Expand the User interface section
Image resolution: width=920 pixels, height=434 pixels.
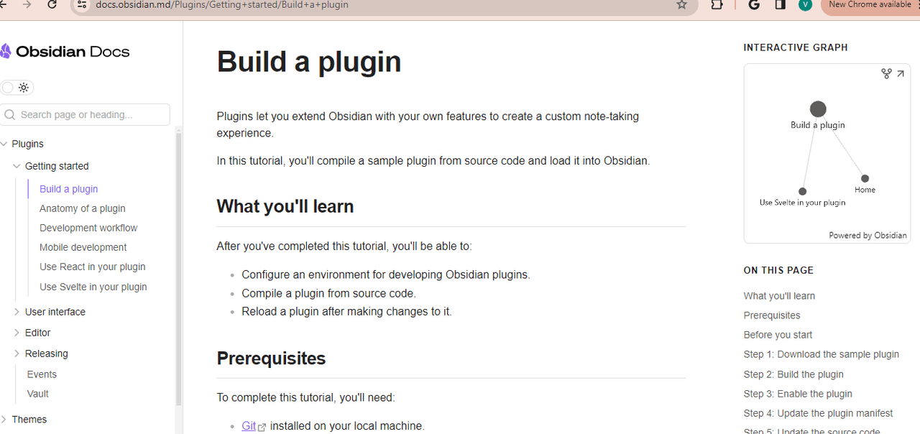pyautogui.click(x=17, y=312)
